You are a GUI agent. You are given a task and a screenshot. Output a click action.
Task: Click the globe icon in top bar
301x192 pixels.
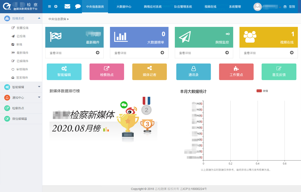coord(56,6)
